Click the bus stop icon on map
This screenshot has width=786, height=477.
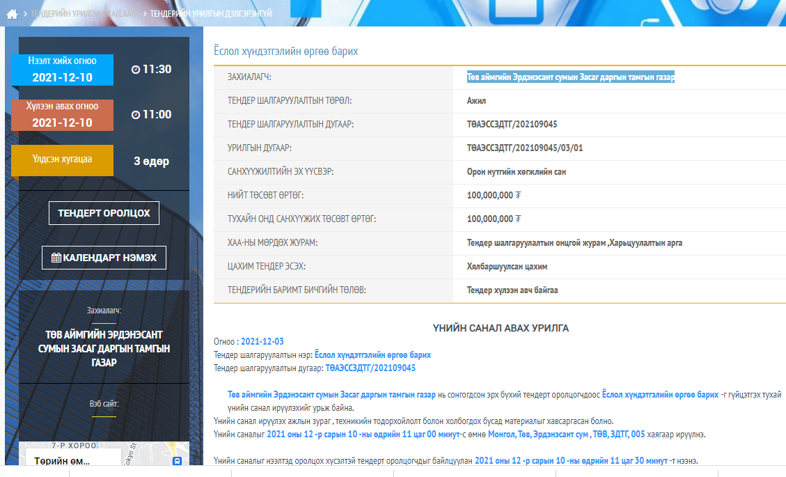click(x=177, y=461)
